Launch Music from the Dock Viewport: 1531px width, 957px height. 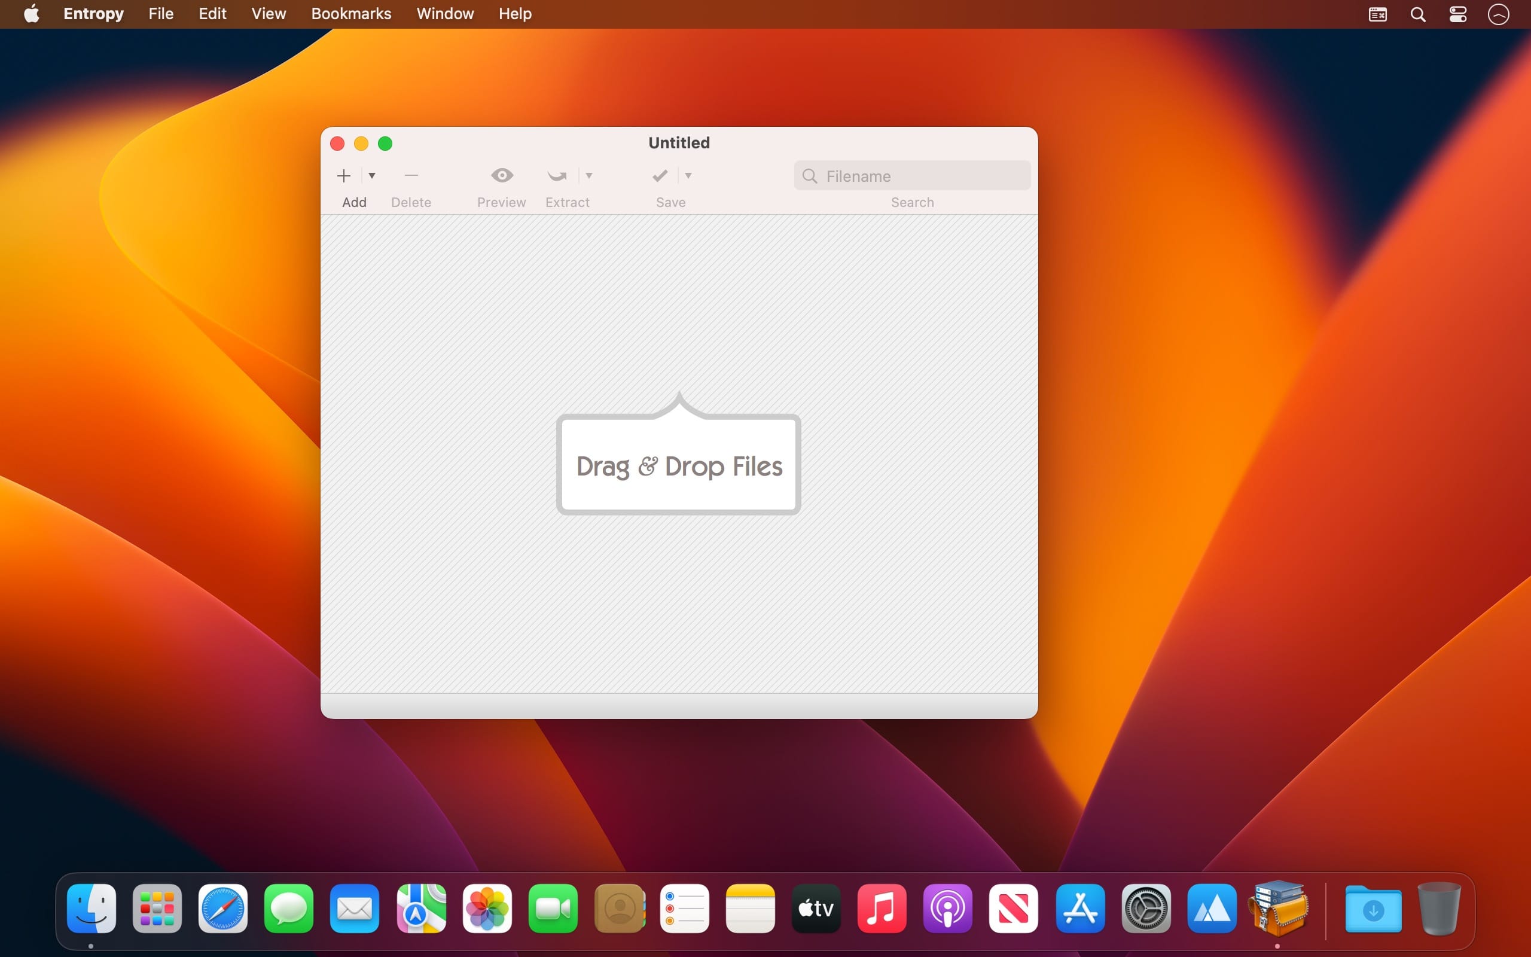[x=882, y=909]
